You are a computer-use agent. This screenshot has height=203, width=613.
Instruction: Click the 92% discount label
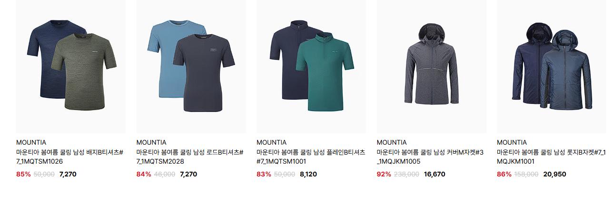pyautogui.click(x=384, y=174)
